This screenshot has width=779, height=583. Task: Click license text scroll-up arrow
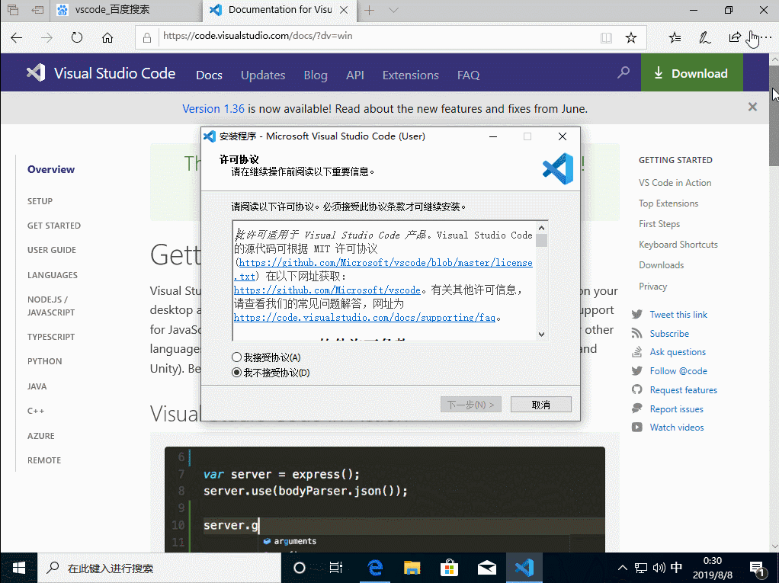541,228
